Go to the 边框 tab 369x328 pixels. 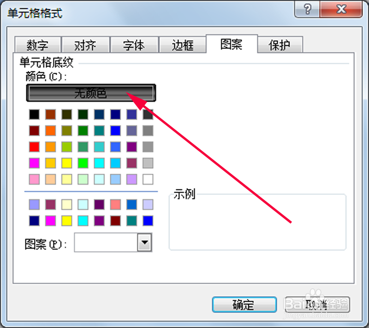coord(183,45)
